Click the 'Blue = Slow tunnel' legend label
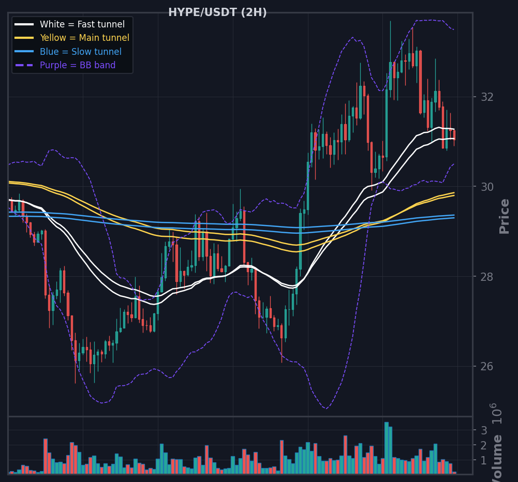The height and width of the screenshot is (482, 518). click(81, 52)
